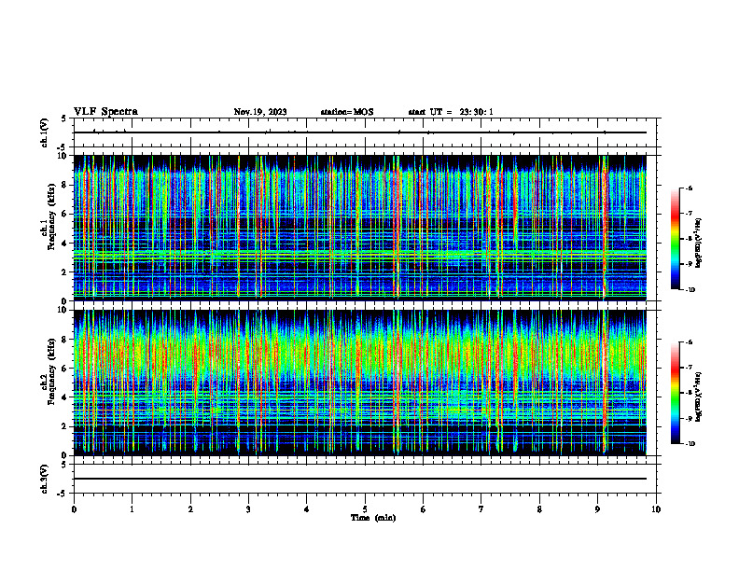Click the "-6" value on ch.2 color bar

689,342
